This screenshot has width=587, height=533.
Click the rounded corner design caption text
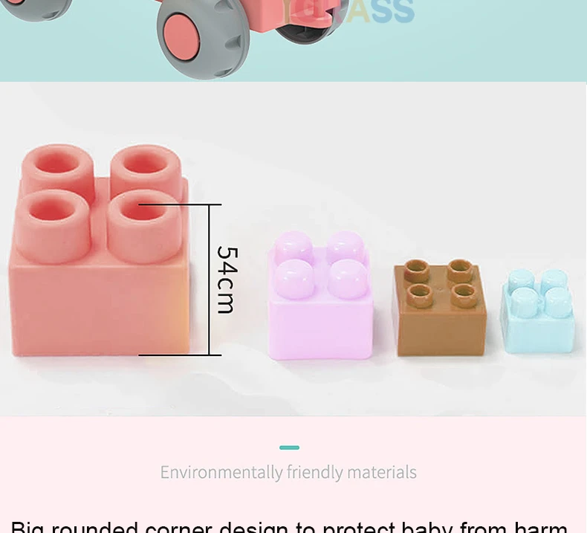289,526
